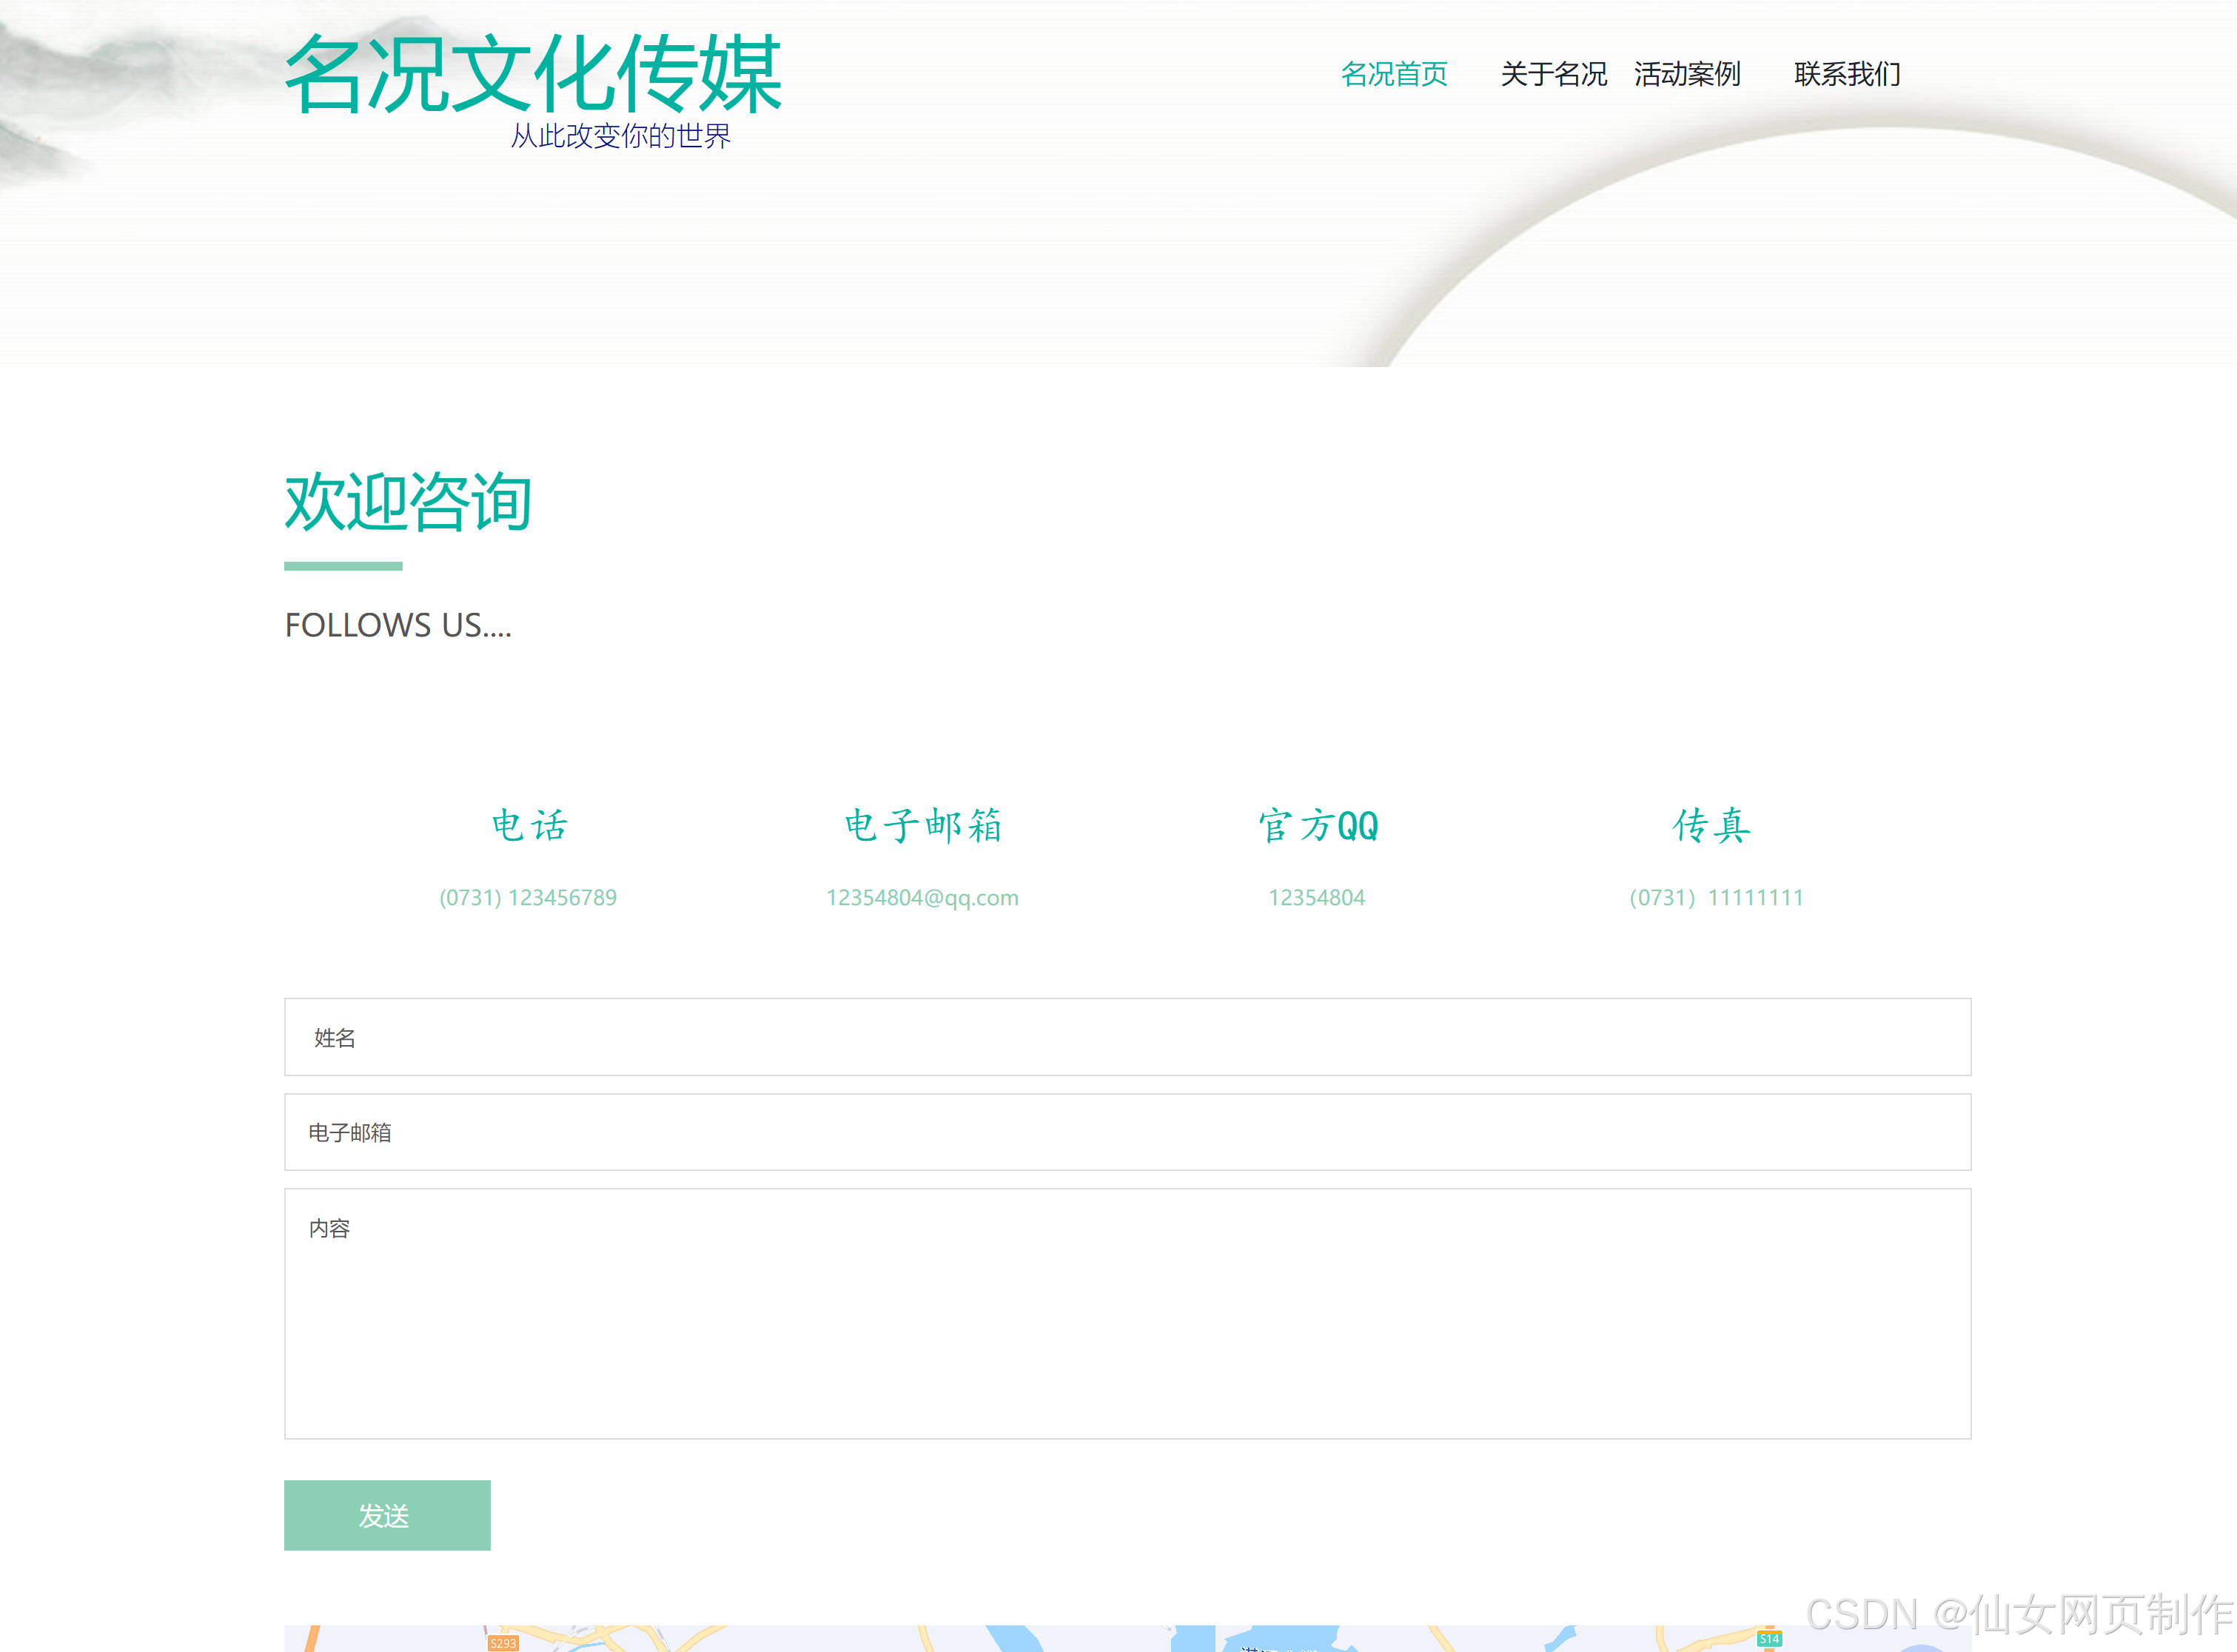Image resolution: width=2237 pixels, height=1652 pixels.
Task: Click the 名况文化传媒 logo title
Action: (532, 74)
